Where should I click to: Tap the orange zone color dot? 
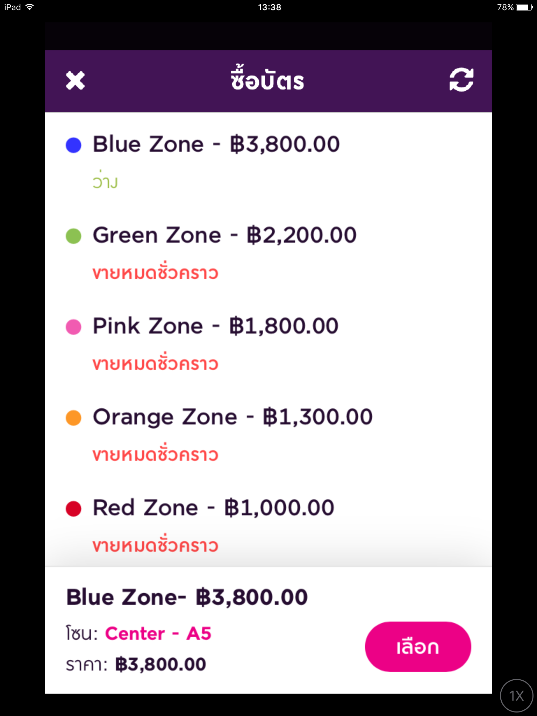(73, 417)
